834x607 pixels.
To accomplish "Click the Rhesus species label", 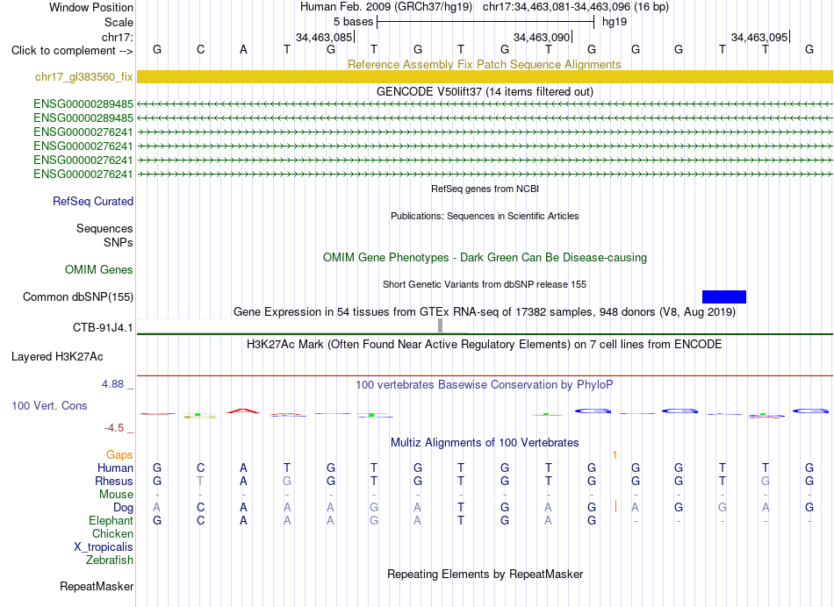I will click(114, 481).
